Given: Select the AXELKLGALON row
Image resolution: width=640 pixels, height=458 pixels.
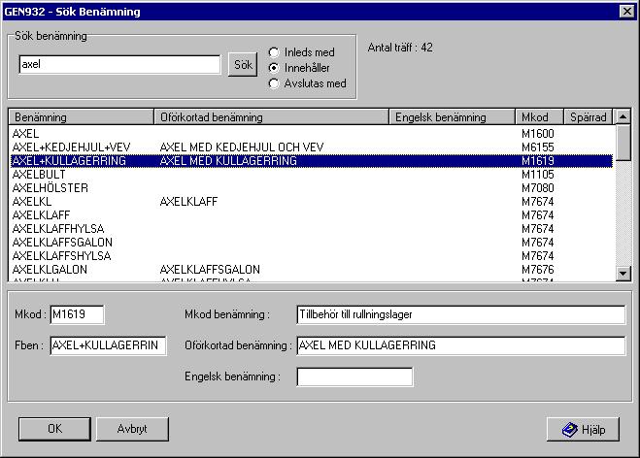Looking at the screenshot, I should [x=311, y=270].
